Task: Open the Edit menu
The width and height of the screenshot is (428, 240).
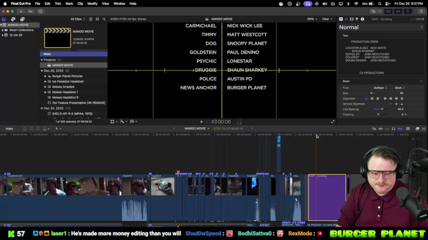Action: pyautogui.click(x=47, y=4)
